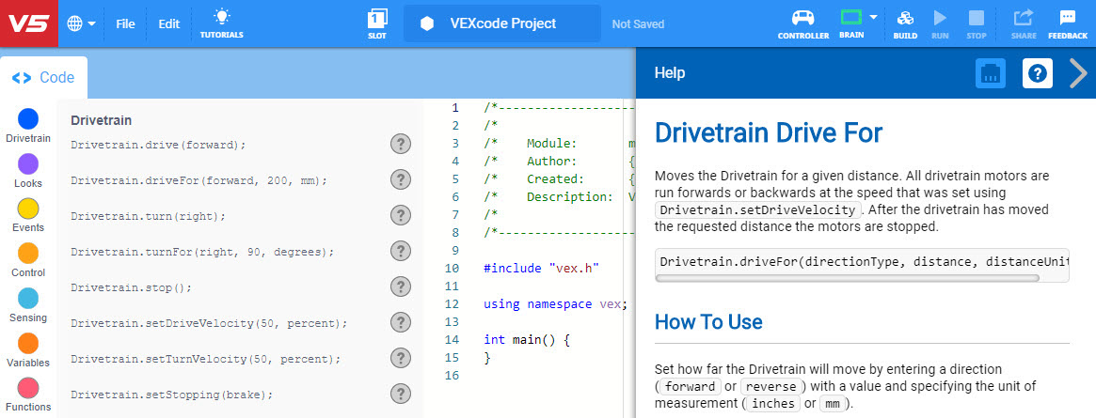Open the Brain selection dropdown arrow
Screen dimensions: 1096x418
pyautogui.click(x=874, y=17)
